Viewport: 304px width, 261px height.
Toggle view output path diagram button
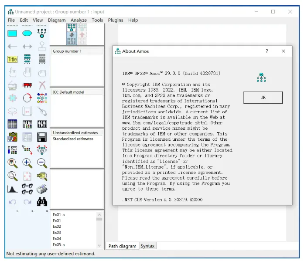point(82,34)
